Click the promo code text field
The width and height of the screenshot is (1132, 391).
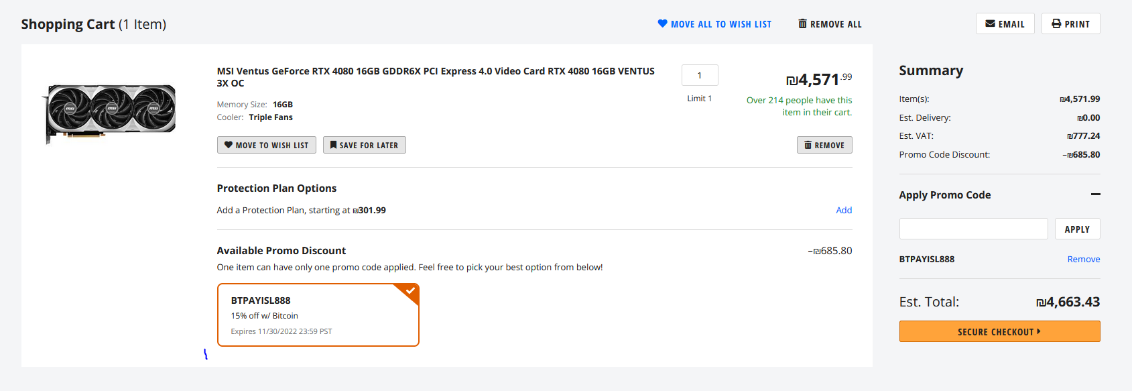tap(973, 229)
